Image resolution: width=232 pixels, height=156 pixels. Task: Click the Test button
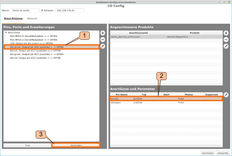click(27, 145)
